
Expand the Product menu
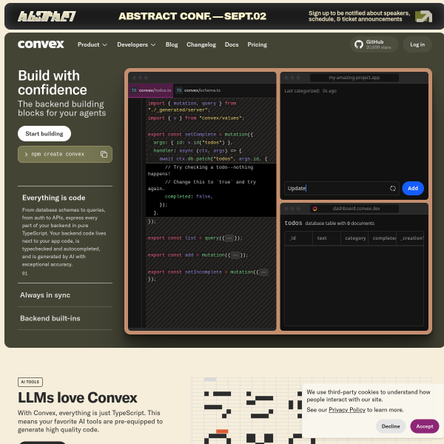click(x=92, y=44)
